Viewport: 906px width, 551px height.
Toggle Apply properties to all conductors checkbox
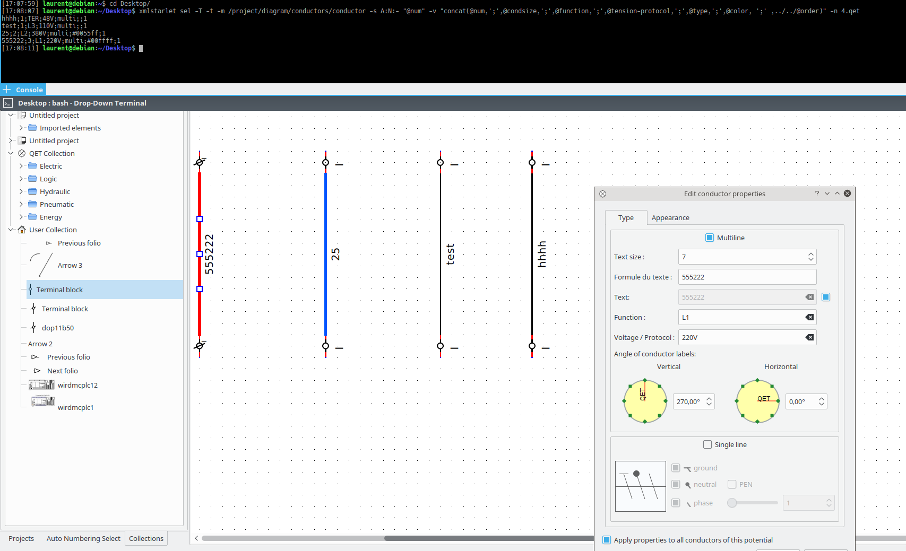tap(607, 540)
